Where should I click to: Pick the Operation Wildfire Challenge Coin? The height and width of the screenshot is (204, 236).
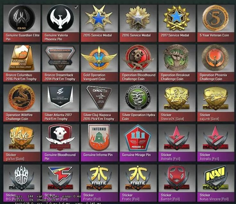[22, 103]
